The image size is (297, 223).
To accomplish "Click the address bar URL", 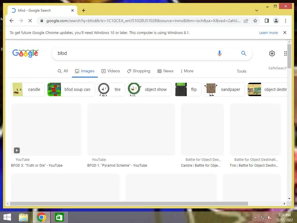I will [x=143, y=21].
